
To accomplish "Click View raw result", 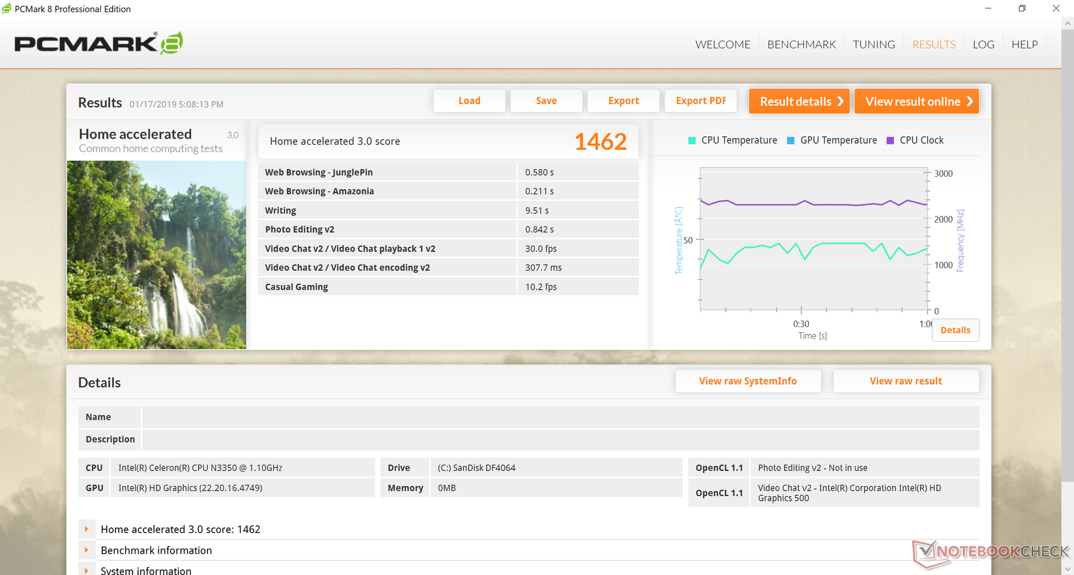I will coord(906,381).
